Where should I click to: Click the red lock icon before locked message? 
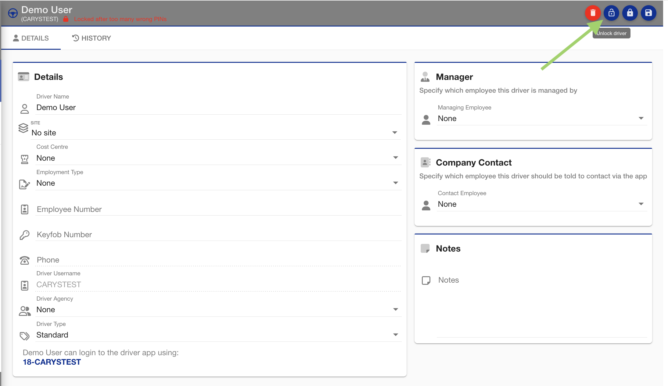(66, 19)
